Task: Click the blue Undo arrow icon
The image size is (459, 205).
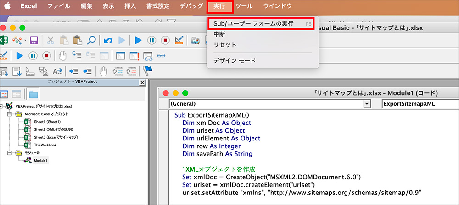Action: point(108,40)
